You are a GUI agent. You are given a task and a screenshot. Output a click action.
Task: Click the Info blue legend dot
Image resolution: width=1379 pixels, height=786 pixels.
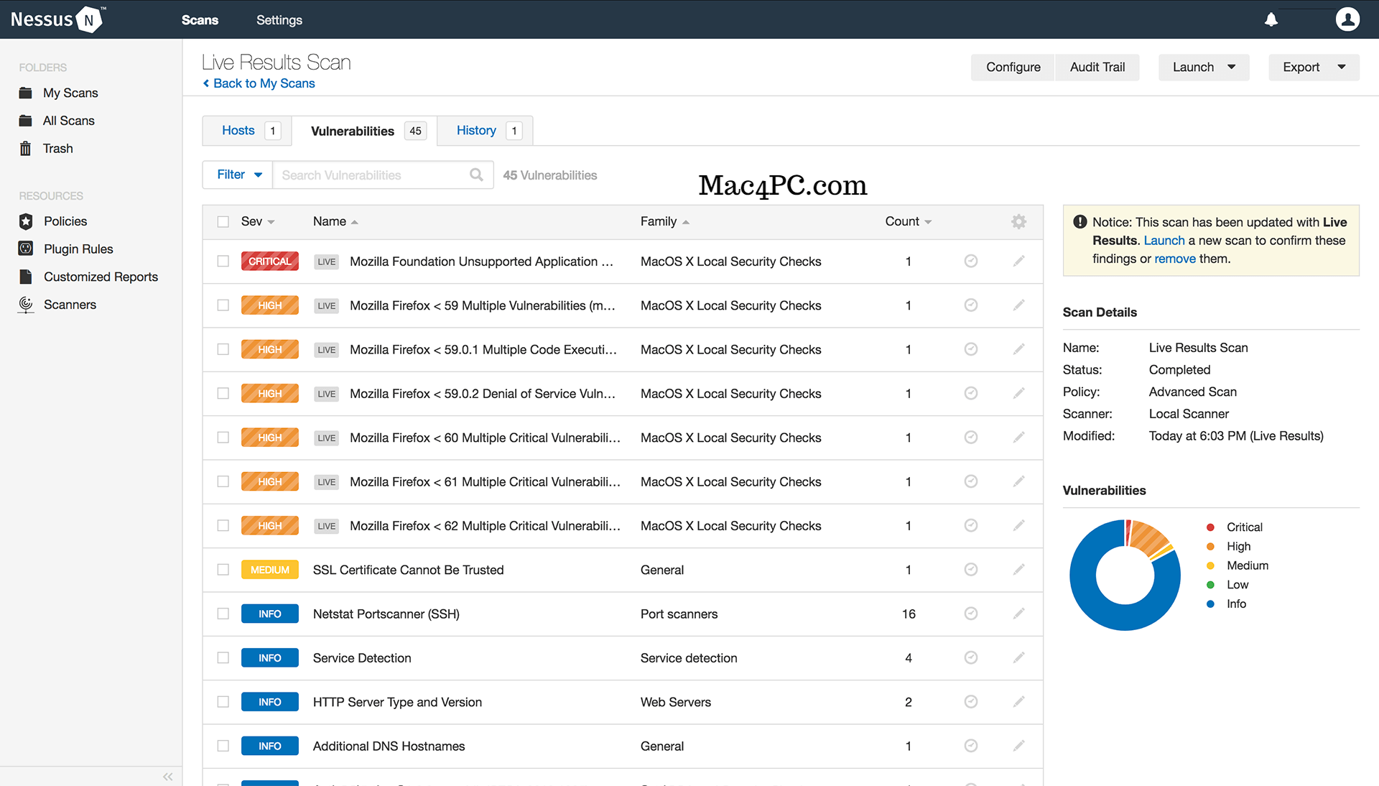(x=1210, y=604)
